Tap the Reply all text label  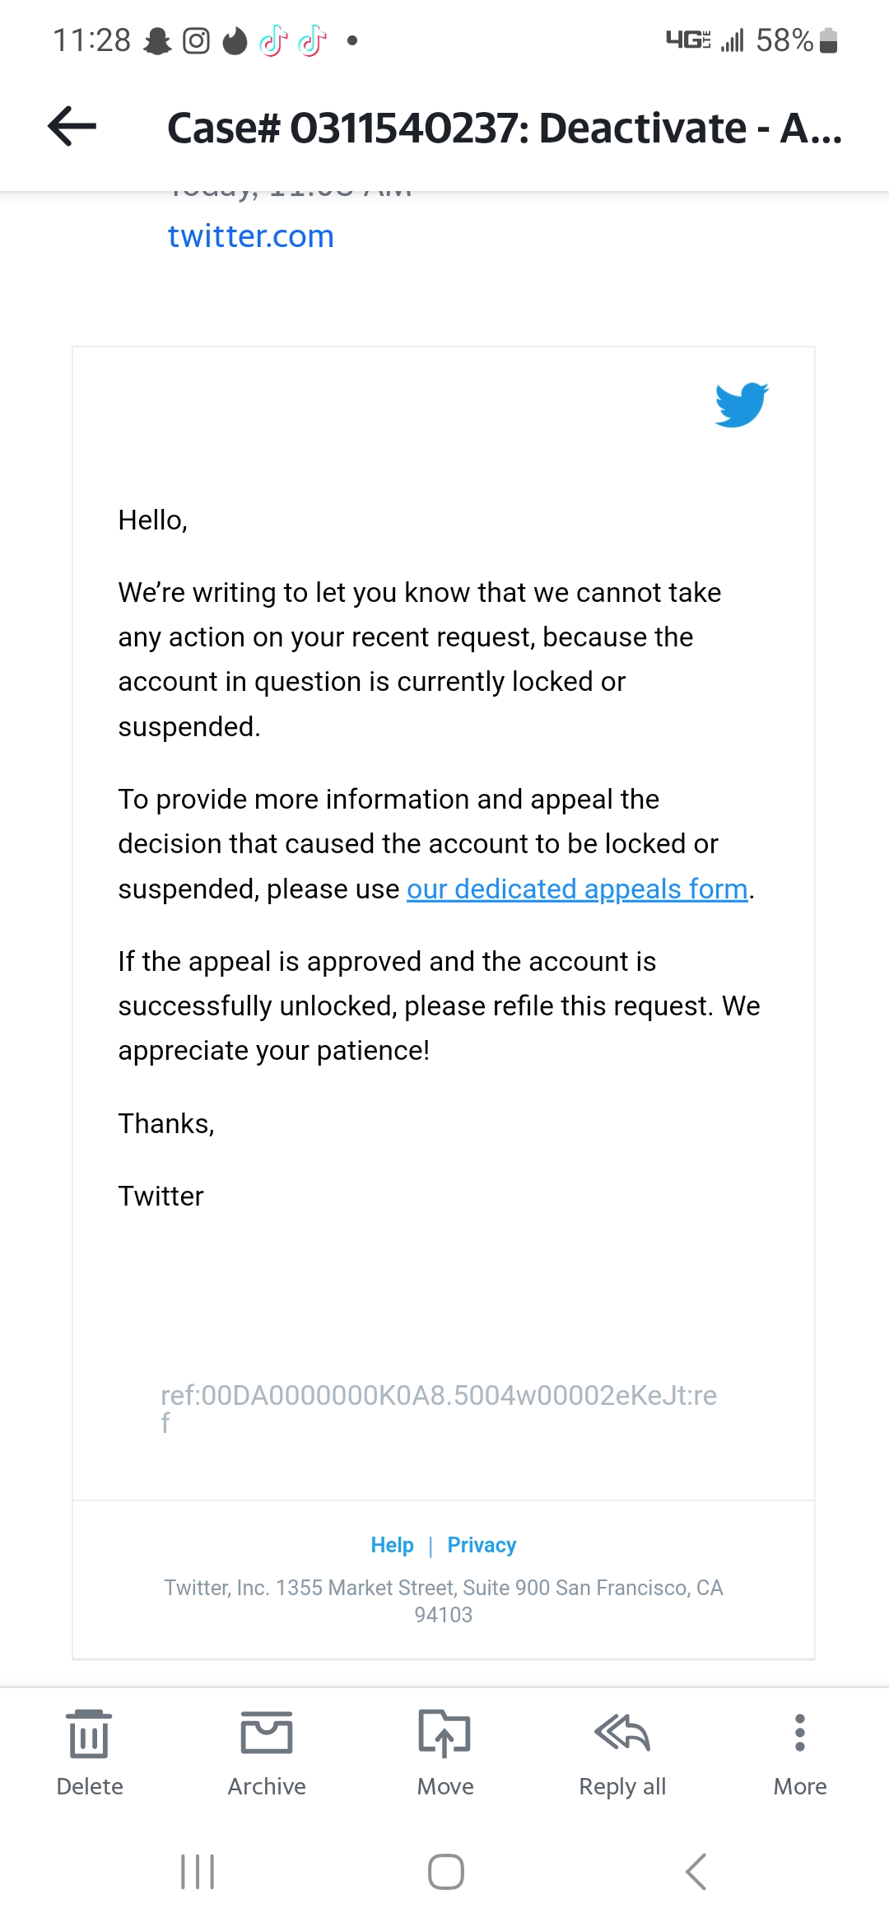coord(621,1786)
